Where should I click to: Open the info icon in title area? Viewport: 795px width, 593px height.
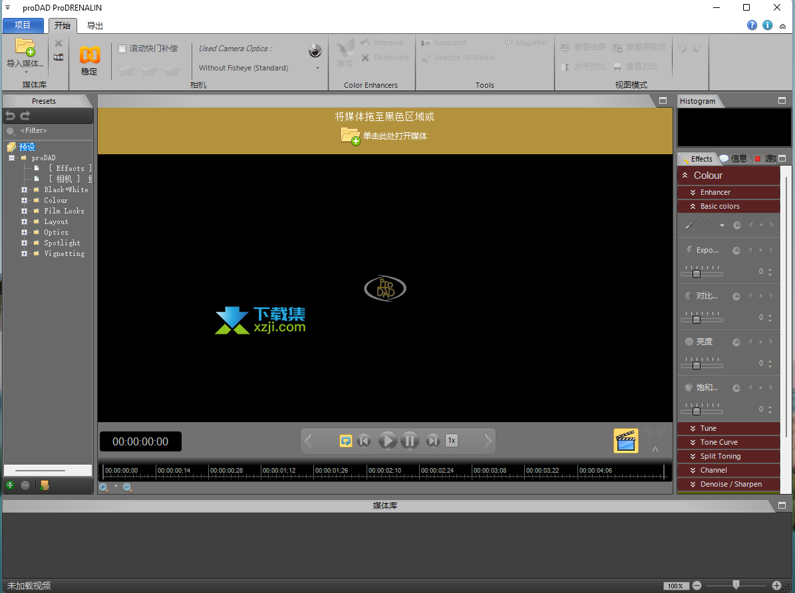(x=768, y=25)
